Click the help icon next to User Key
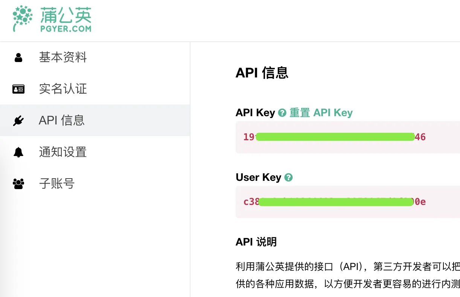The width and height of the screenshot is (460, 297). [288, 177]
